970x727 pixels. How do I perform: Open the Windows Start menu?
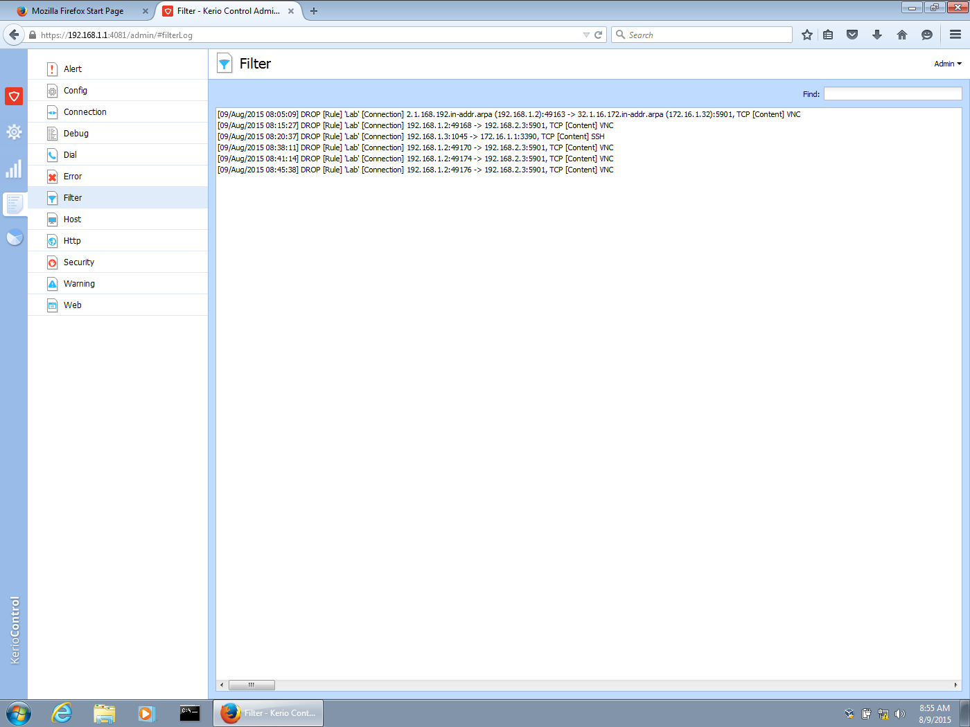[19, 713]
